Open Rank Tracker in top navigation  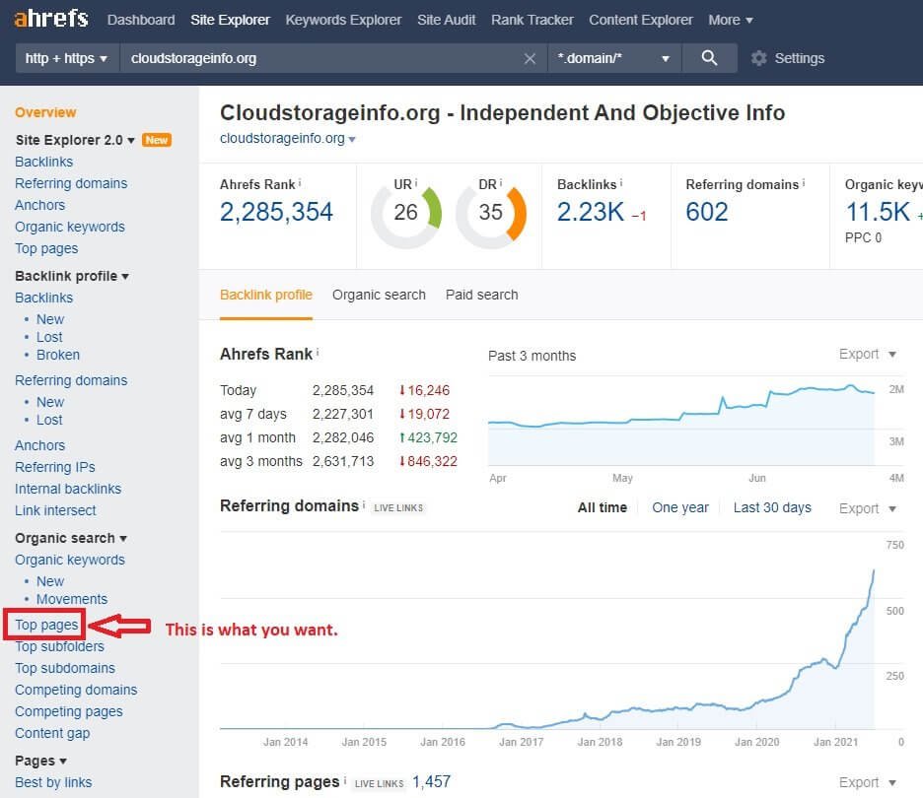[x=532, y=20]
